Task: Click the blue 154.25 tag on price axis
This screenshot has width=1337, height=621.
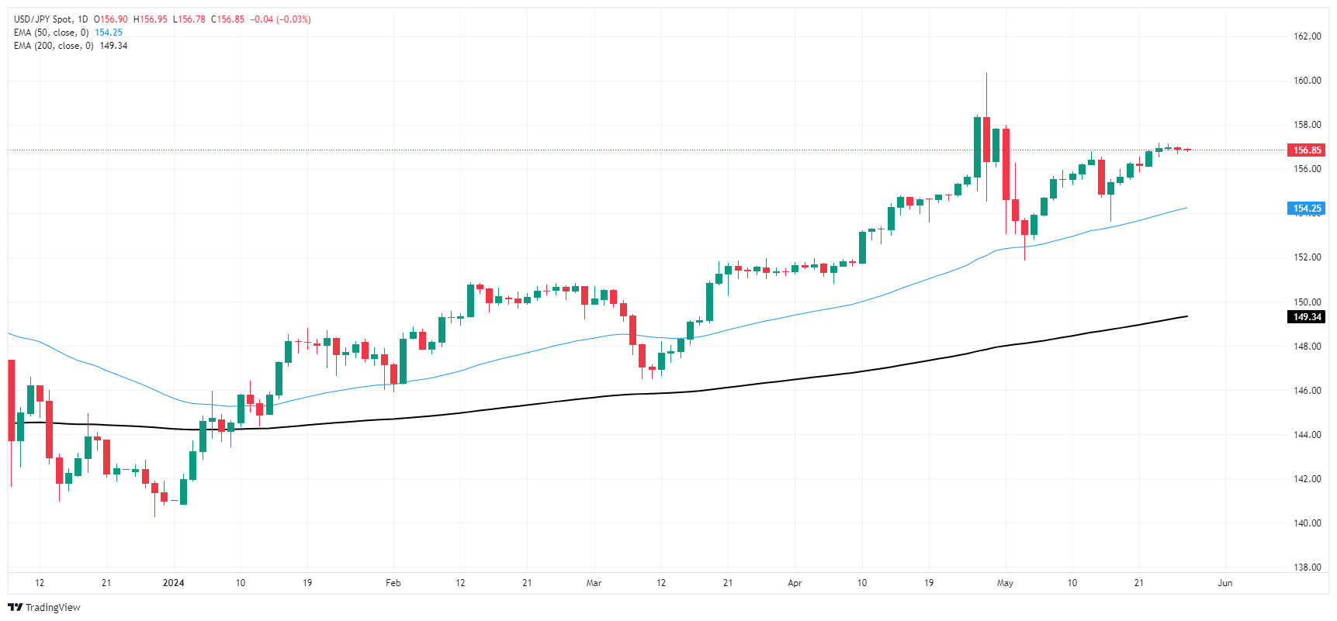Action: 1307,209
